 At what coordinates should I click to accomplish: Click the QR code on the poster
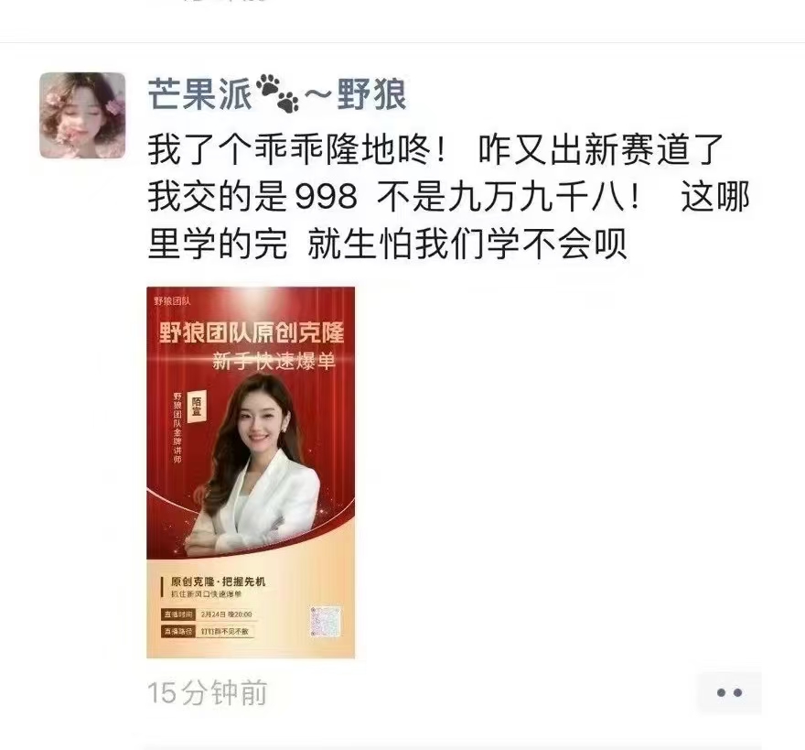coord(326,621)
